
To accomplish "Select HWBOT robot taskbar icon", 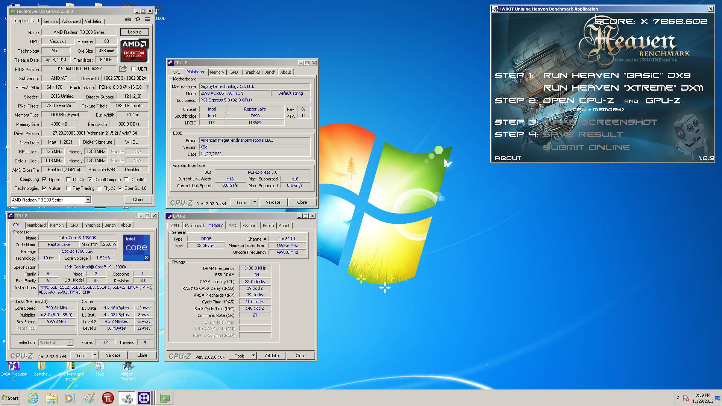I will (x=126, y=398).
